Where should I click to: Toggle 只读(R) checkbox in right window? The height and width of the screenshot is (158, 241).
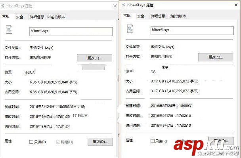tap(152, 141)
